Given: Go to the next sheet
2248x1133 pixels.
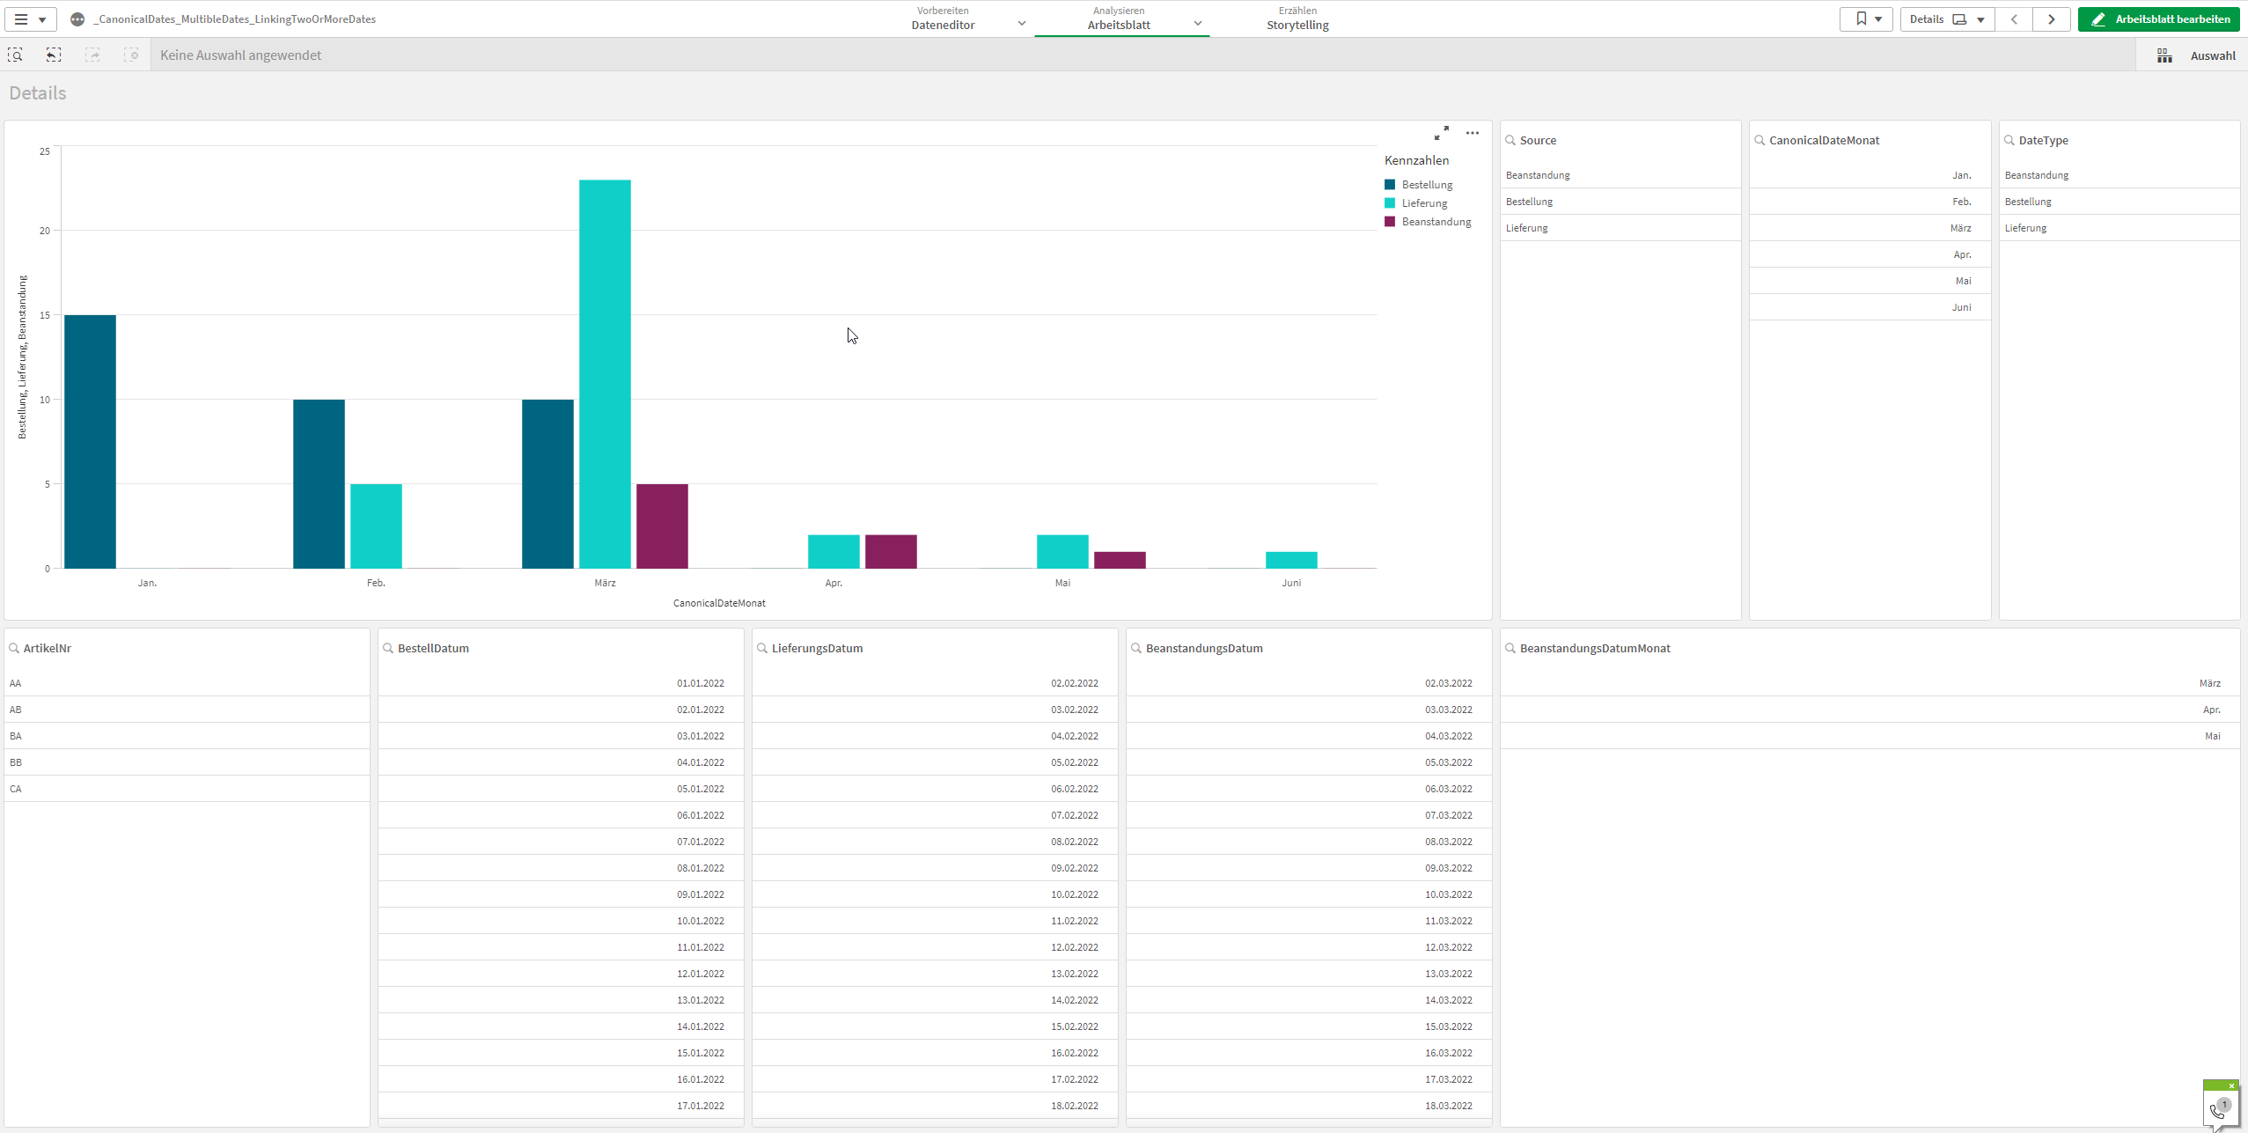Looking at the screenshot, I should [x=2052, y=19].
